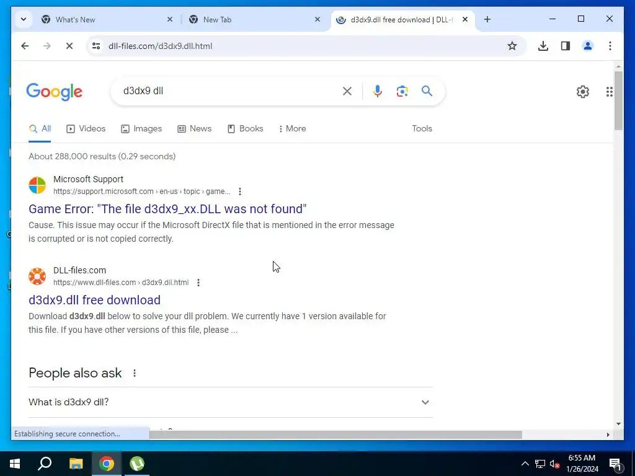The height and width of the screenshot is (476, 635).
Task: Stop loading the page
Action: [69, 46]
